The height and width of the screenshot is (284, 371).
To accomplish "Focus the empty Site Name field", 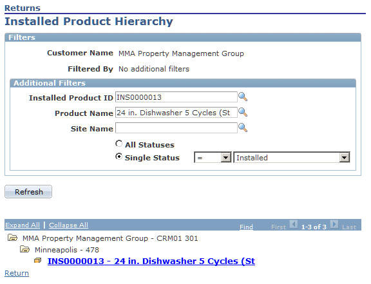I will pos(176,128).
